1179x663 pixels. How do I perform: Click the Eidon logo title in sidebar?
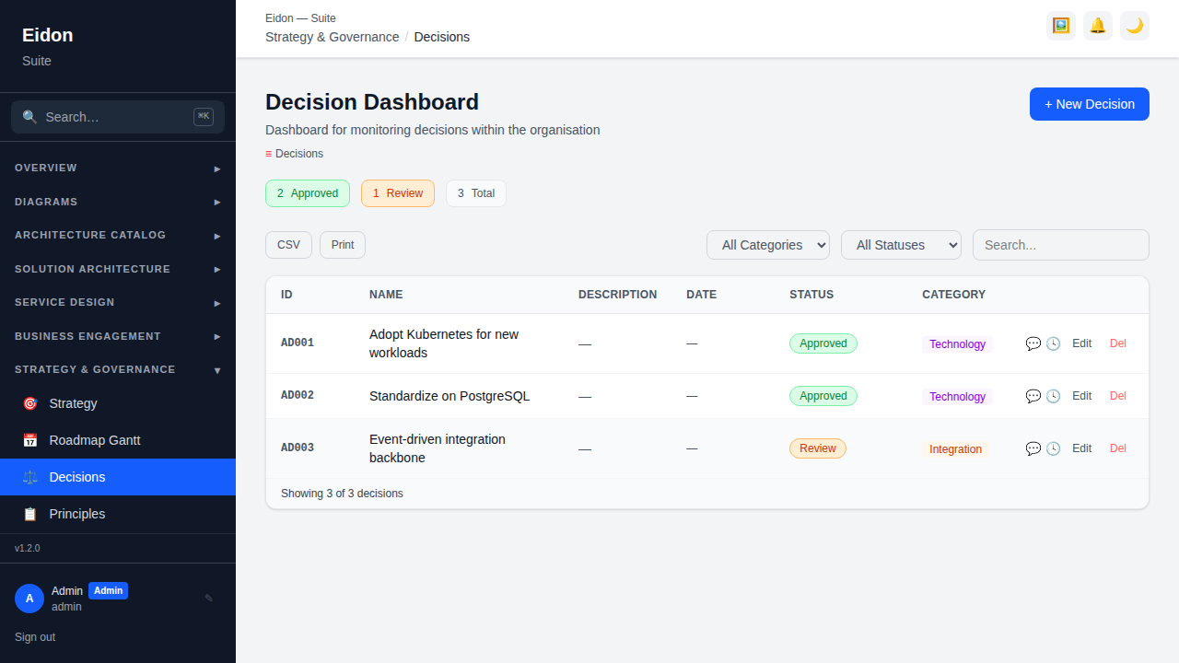click(x=48, y=35)
